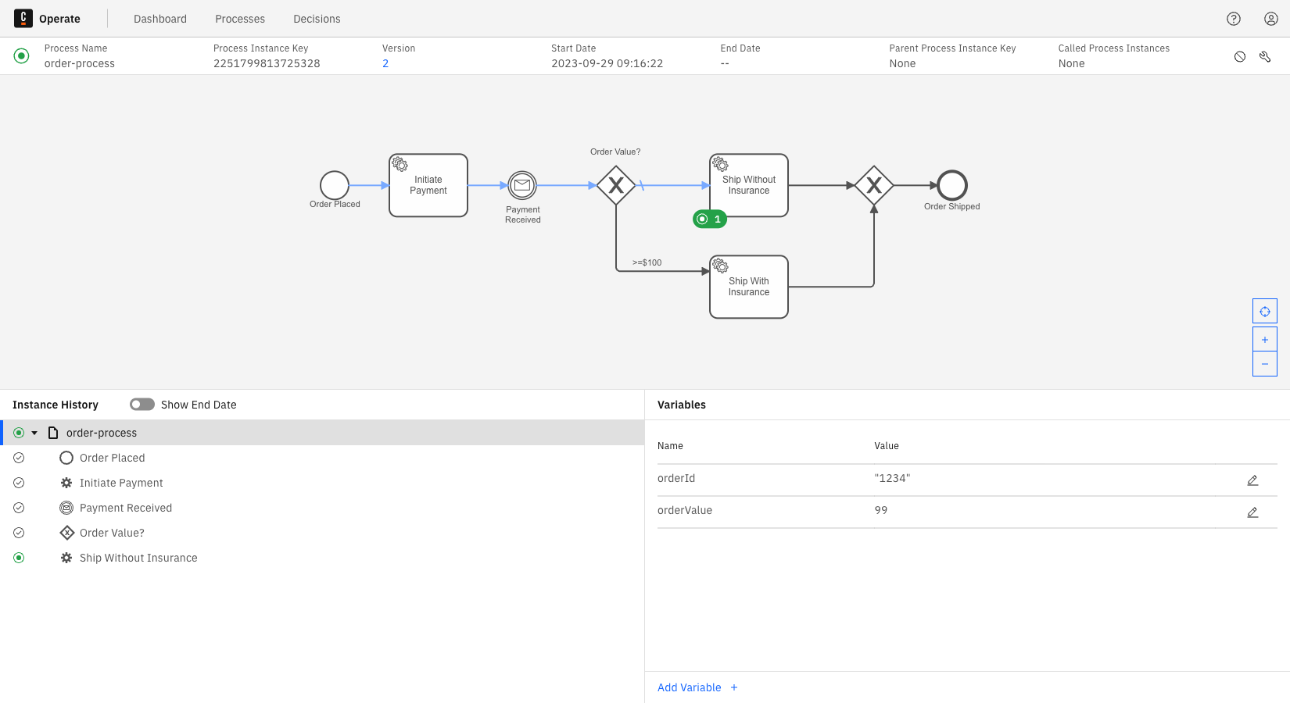Edit the orderValue variable value

click(1252, 512)
